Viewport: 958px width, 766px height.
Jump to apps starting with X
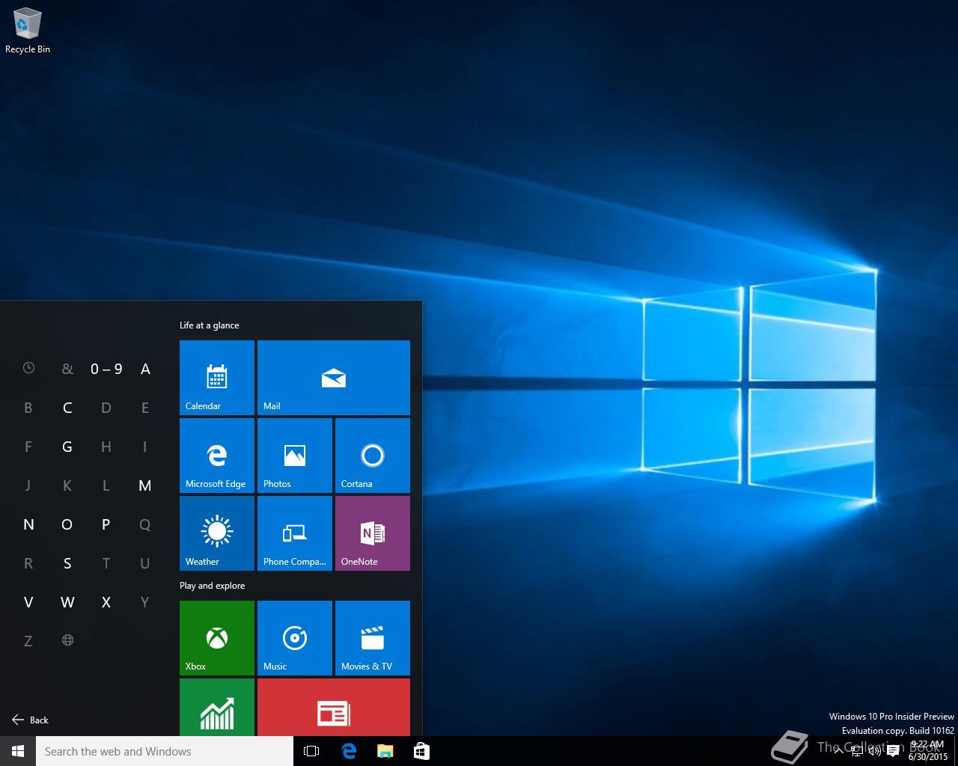106,602
